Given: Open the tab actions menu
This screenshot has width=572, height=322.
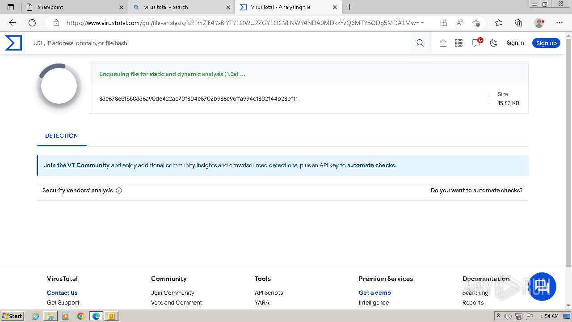Looking at the screenshot, I should pyautogui.click(x=11, y=7).
